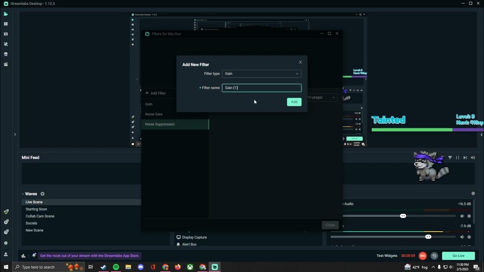Click the Go Live button
Screen dimensions: 484x272
point(458,256)
